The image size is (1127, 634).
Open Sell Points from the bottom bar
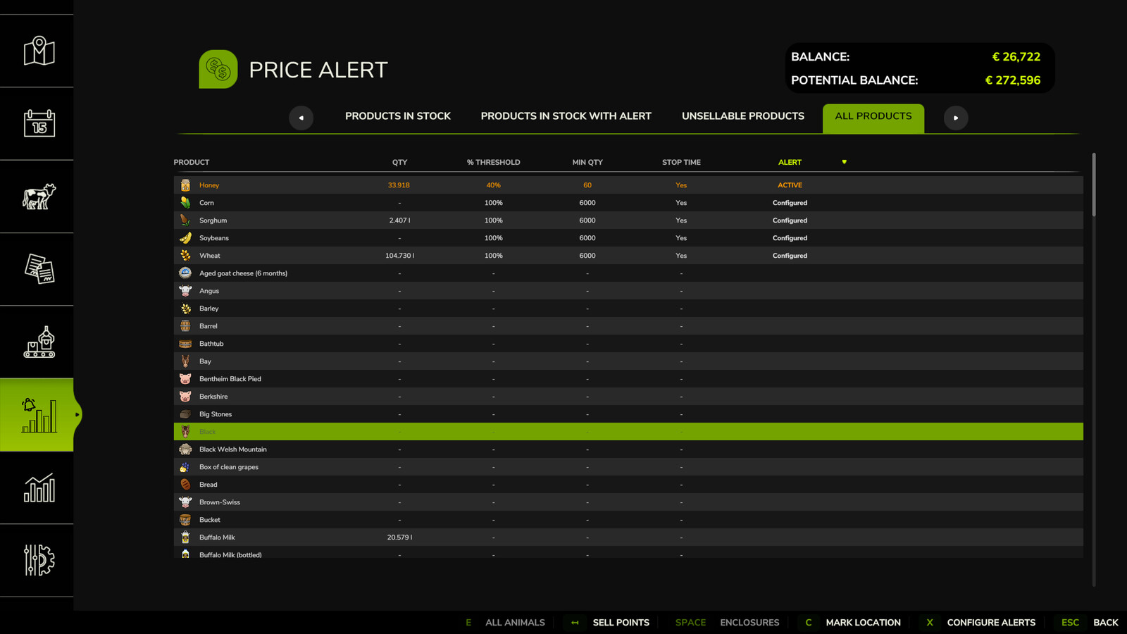[610, 623]
